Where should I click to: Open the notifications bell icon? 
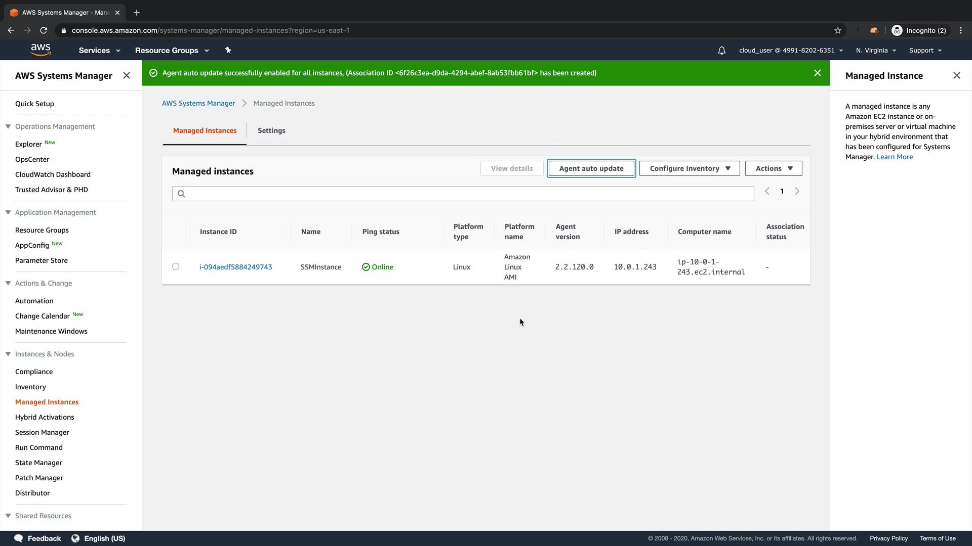coord(721,51)
